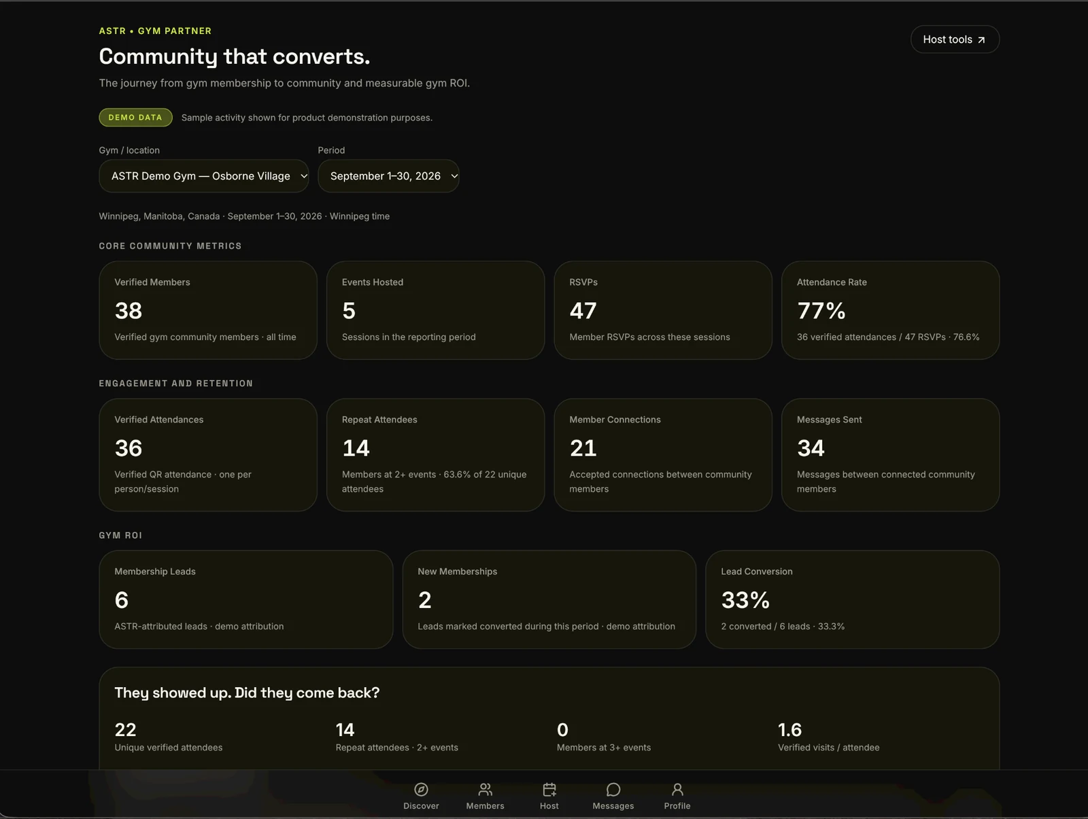Open the Members people icon
The height and width of the screenshot is (819, 1088).
[x=485, y=789]
